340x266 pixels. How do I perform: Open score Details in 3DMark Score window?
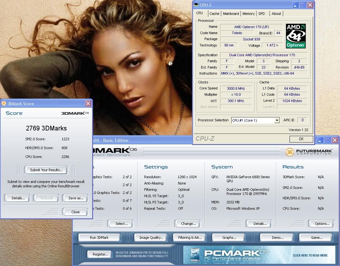click(x=18, y=198)
